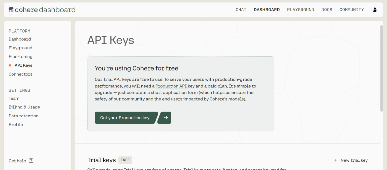This screenshot has height=170, width=387.
Task: Open Fine-tuning from the sidebar
Action: pos(20,57)
